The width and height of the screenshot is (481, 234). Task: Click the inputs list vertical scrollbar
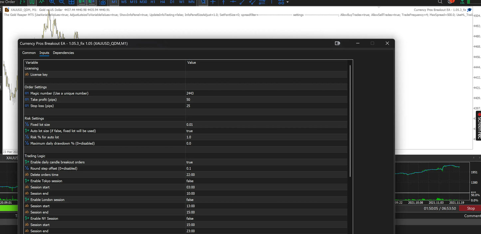[350, 121]
